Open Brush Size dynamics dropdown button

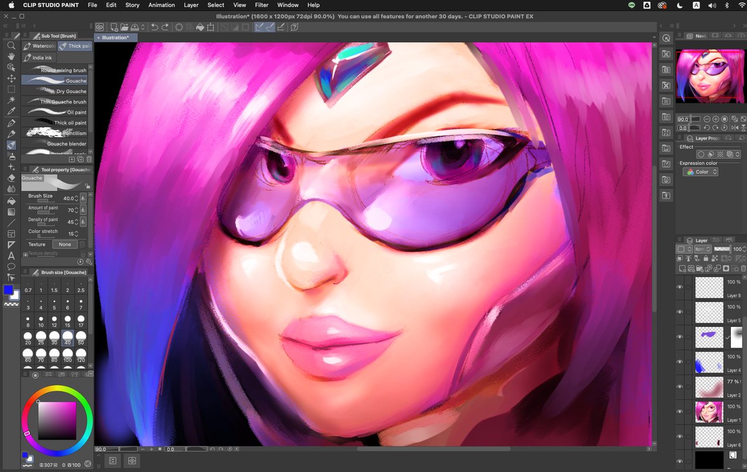pos(83,199)
